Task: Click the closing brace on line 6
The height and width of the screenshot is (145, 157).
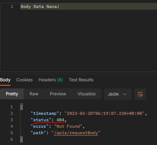Action: [x=21, y=139]
